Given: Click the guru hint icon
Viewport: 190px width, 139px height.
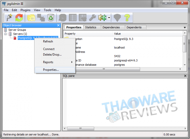Looking at the screenshot, I should coord(117,18).
